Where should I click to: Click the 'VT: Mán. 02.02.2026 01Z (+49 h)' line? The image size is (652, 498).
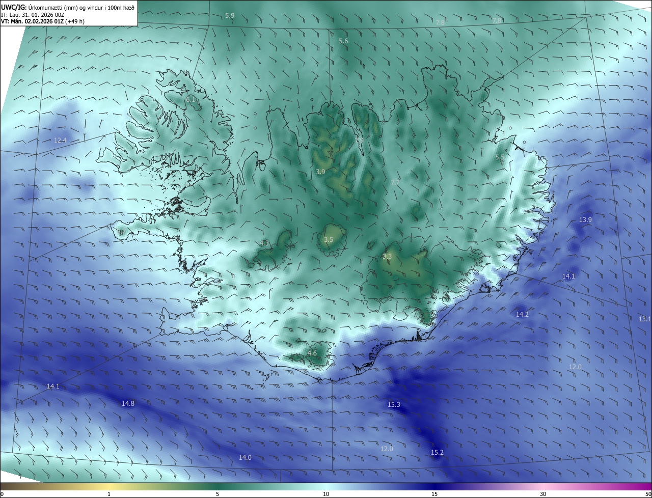click(43, 21)
